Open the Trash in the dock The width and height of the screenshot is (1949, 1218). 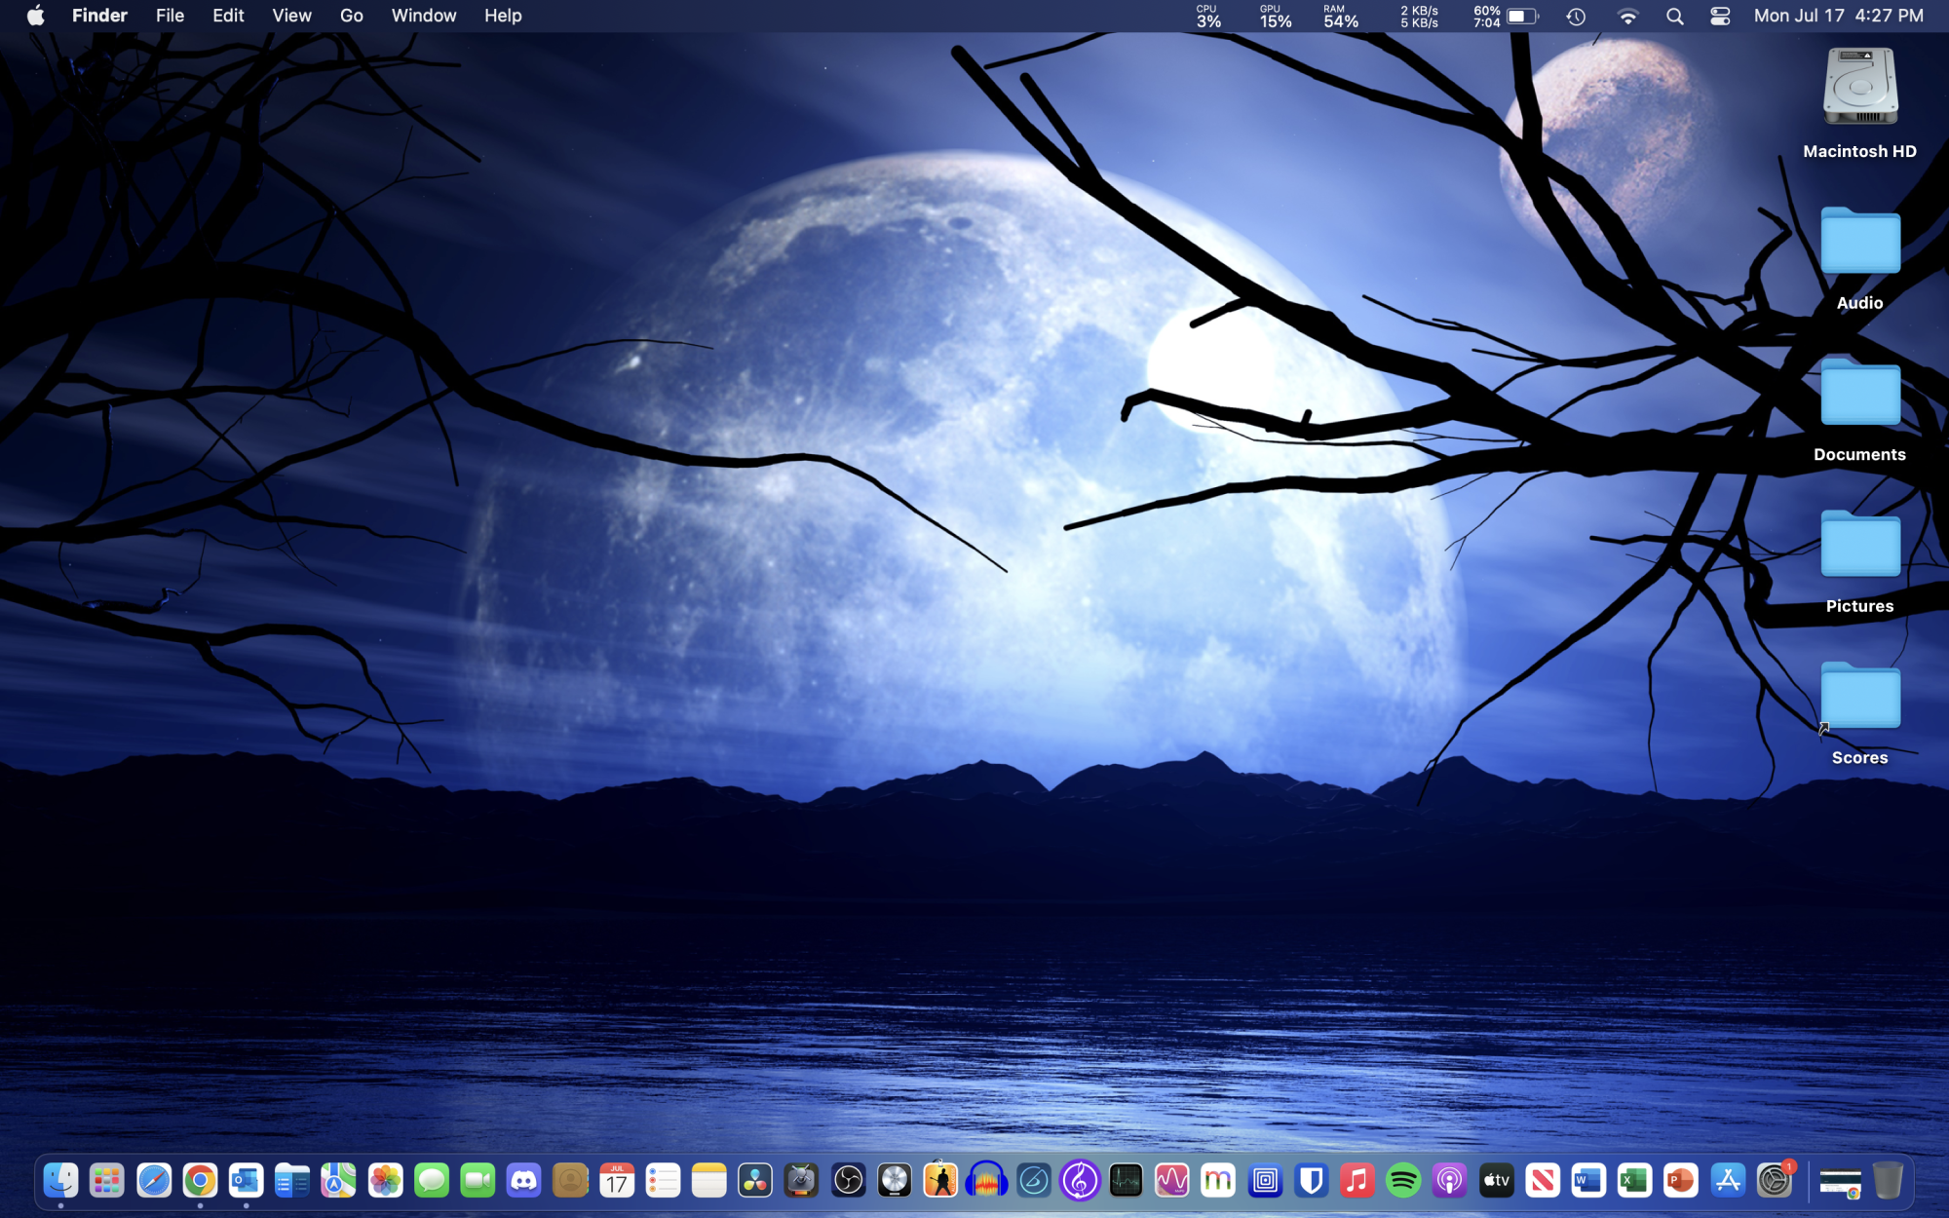[x=1888, y=1181]
